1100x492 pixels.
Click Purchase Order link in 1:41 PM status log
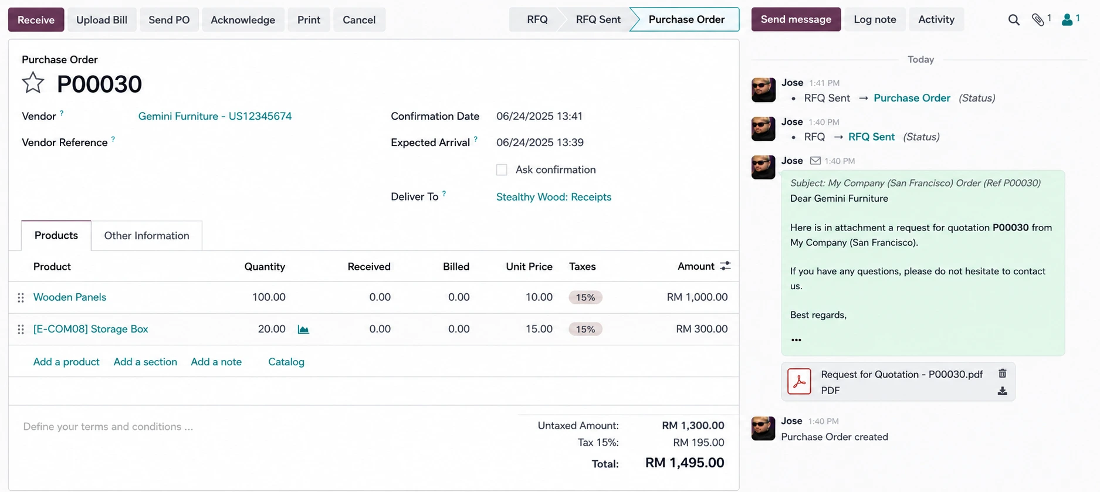[x=912, y=98]
